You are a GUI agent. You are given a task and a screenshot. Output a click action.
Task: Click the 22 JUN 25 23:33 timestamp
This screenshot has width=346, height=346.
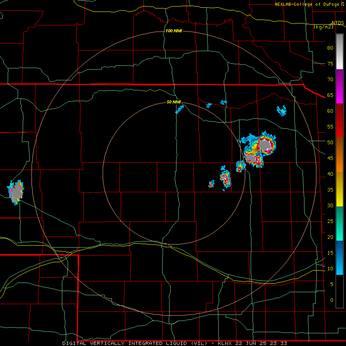[x=261, y=343]
